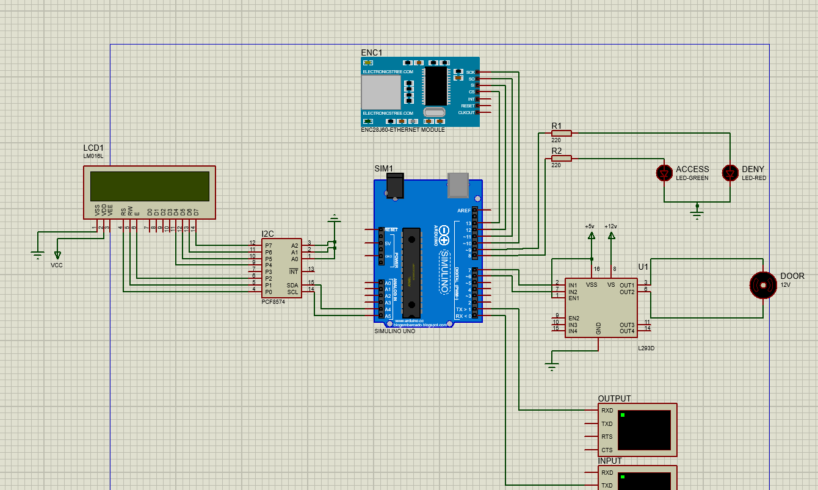
Task: Click the '220' value under R1
Action: 556,140
